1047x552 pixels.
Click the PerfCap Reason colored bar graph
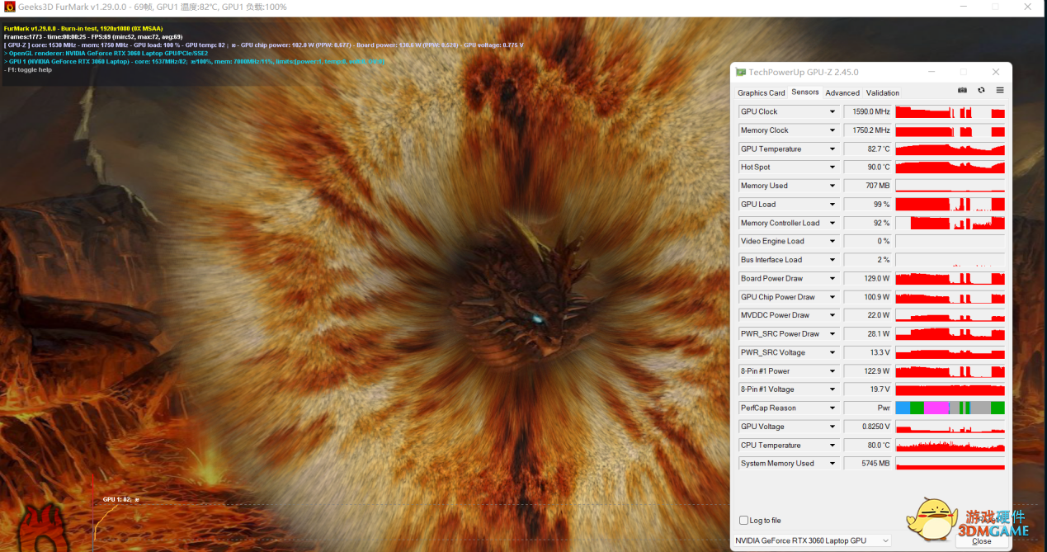[950, 408]
